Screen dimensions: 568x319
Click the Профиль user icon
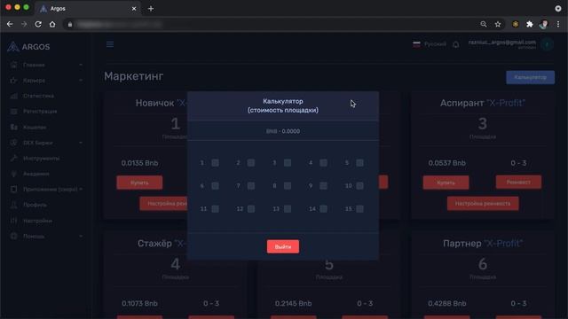tap(14, 205)
